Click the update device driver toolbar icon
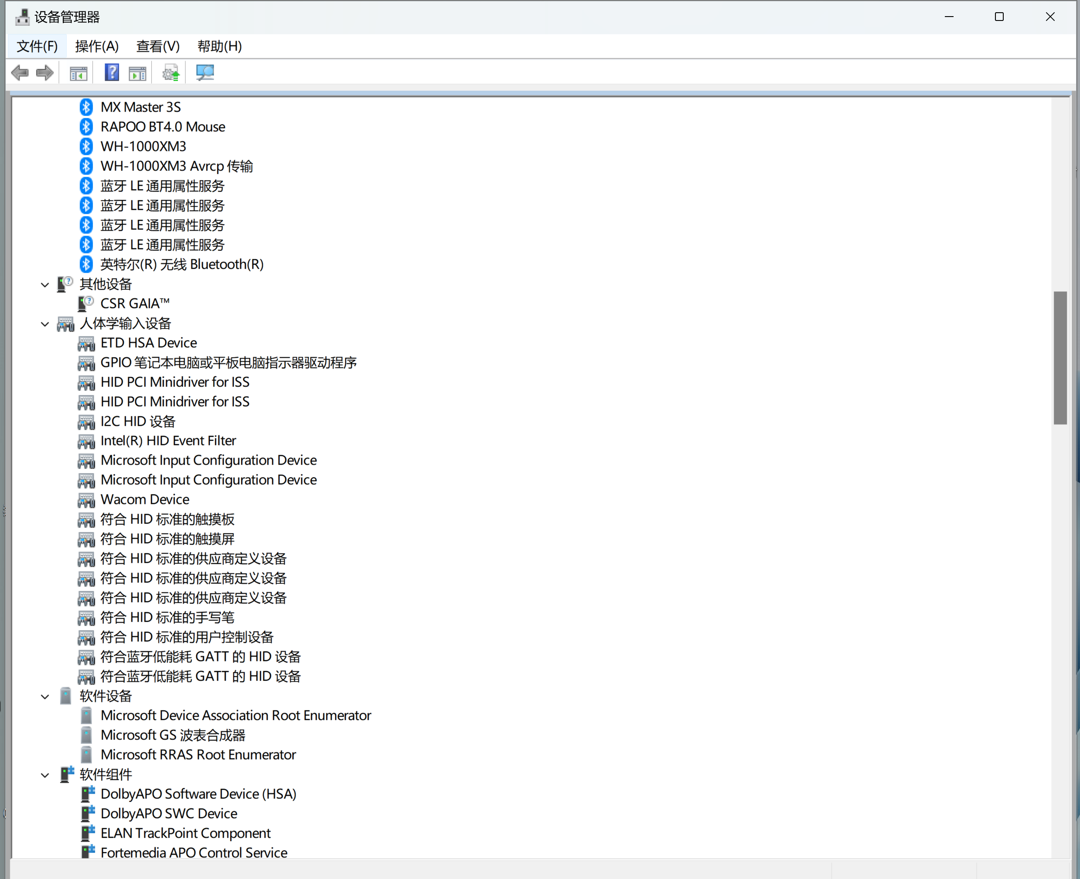Screen dimensions: 1080x879 (x=171, y=73)
